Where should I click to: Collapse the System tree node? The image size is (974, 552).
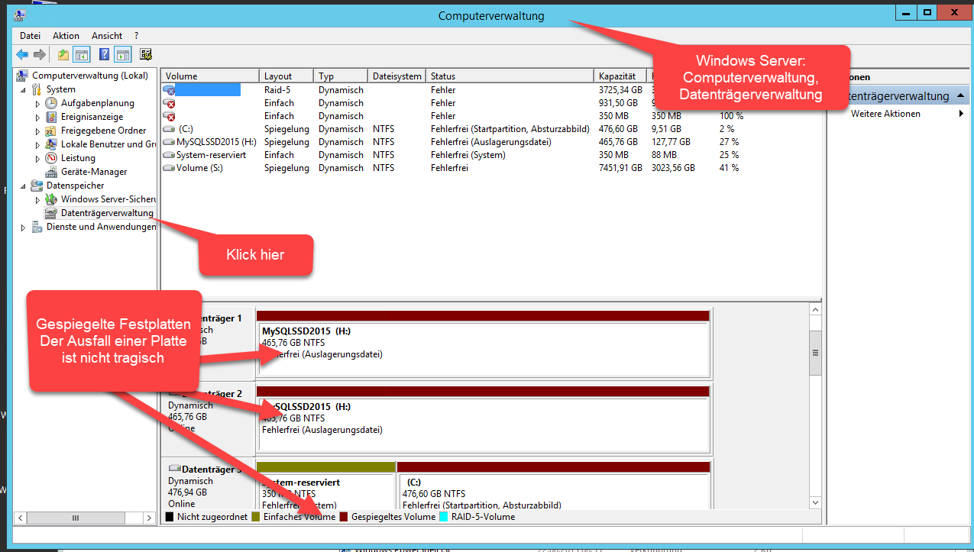click(24, 90)
